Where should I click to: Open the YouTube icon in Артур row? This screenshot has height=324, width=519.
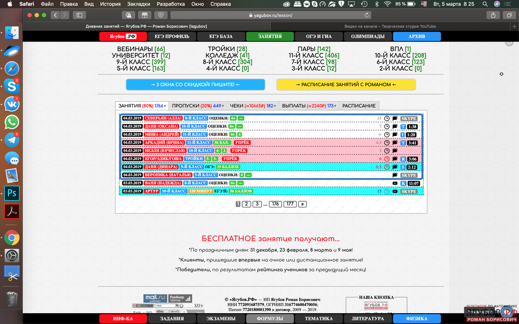(395, 191)
